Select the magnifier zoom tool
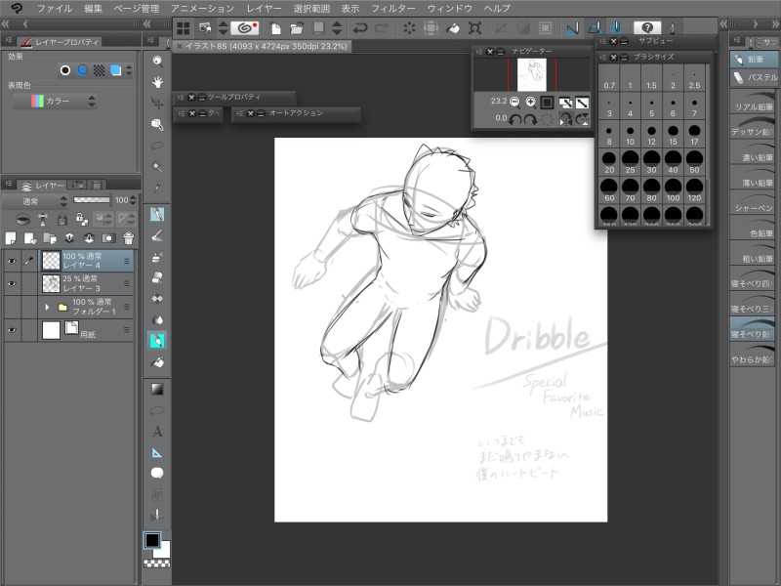This screenshot has height=586, width=781. click(x=157, y=61)
